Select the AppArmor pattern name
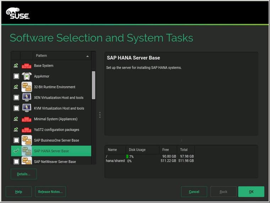Image resolution: width=270 pixels, height=203 pixels. 42,76
